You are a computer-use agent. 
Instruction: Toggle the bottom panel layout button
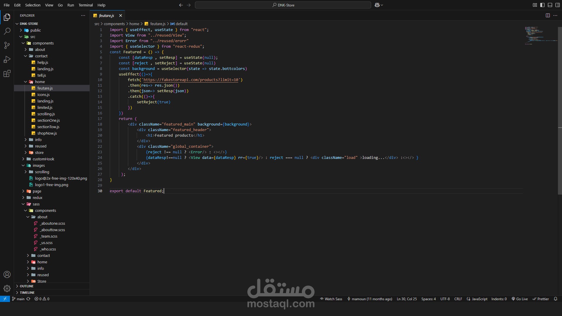click(x=550, y=5)
